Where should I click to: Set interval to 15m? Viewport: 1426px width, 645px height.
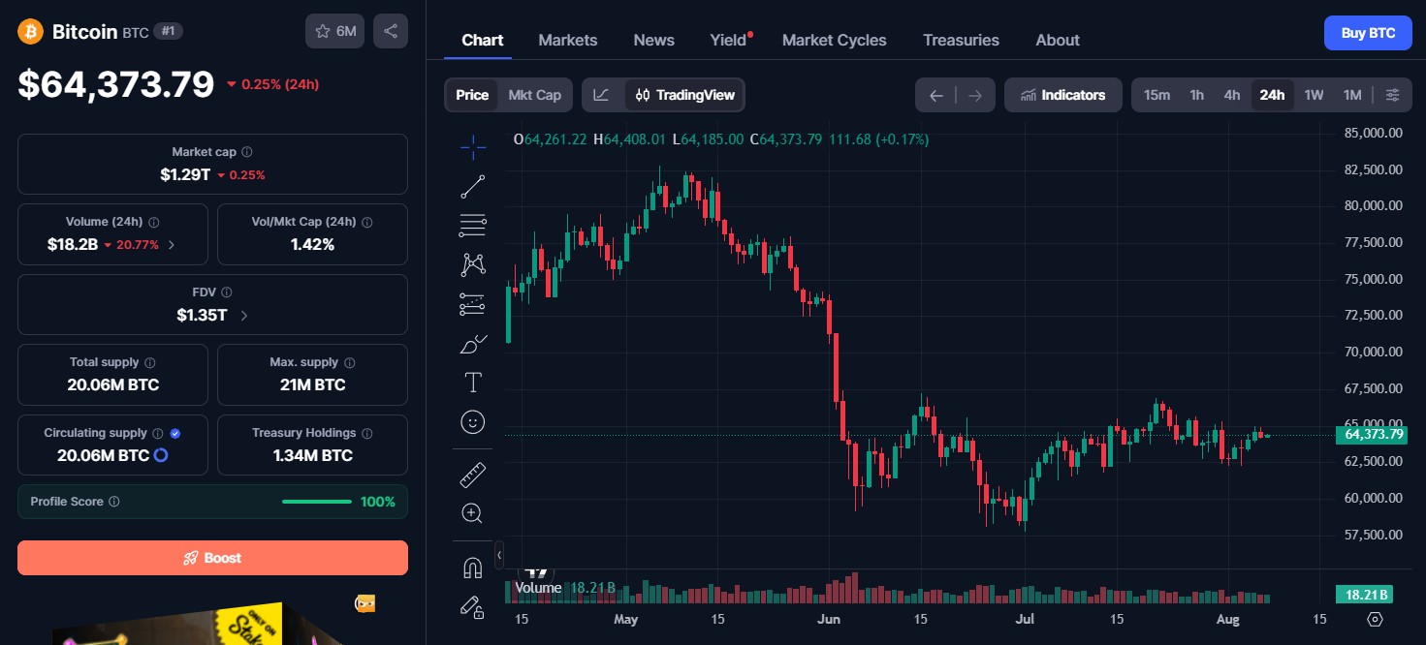click(x=1157, y=95)
